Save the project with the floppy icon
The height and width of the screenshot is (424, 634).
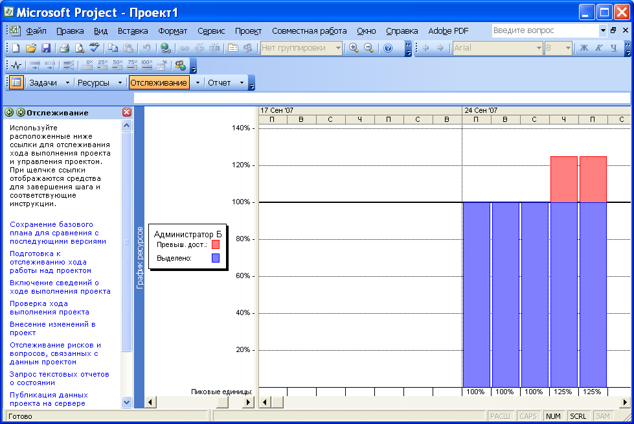46,48
